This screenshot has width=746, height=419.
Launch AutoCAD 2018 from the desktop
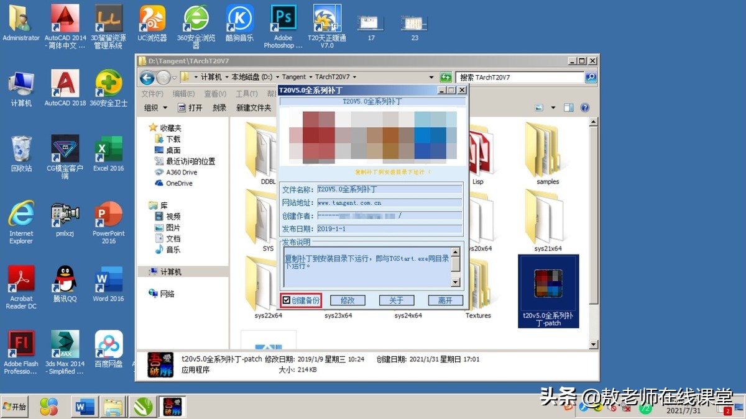coord(65,84)
